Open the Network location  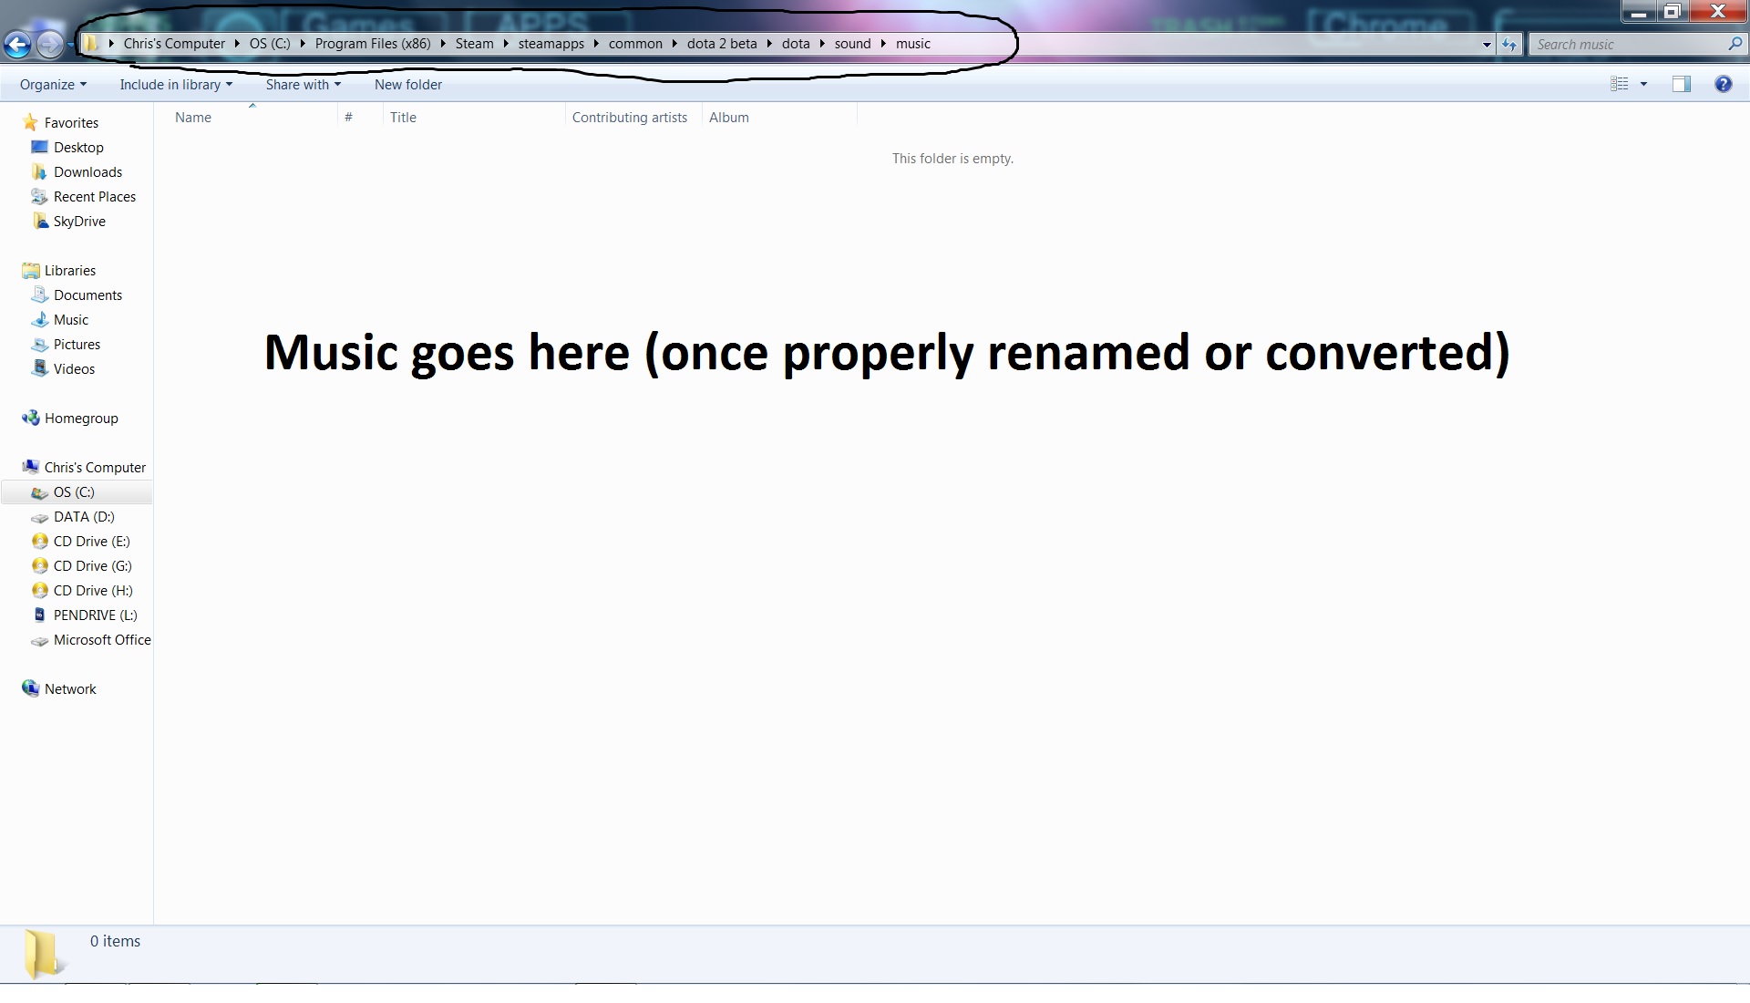click(x=70, y=689)
